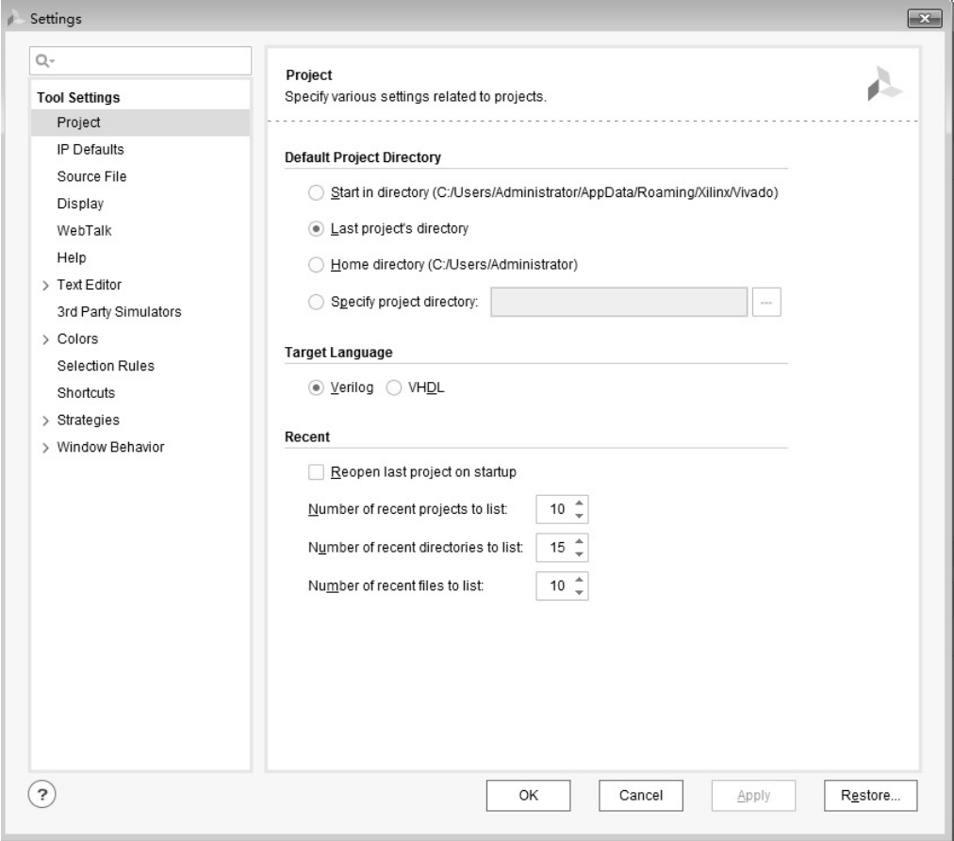
Task: Enable Reopen last project on startup
Action: [x=316, y=472]
